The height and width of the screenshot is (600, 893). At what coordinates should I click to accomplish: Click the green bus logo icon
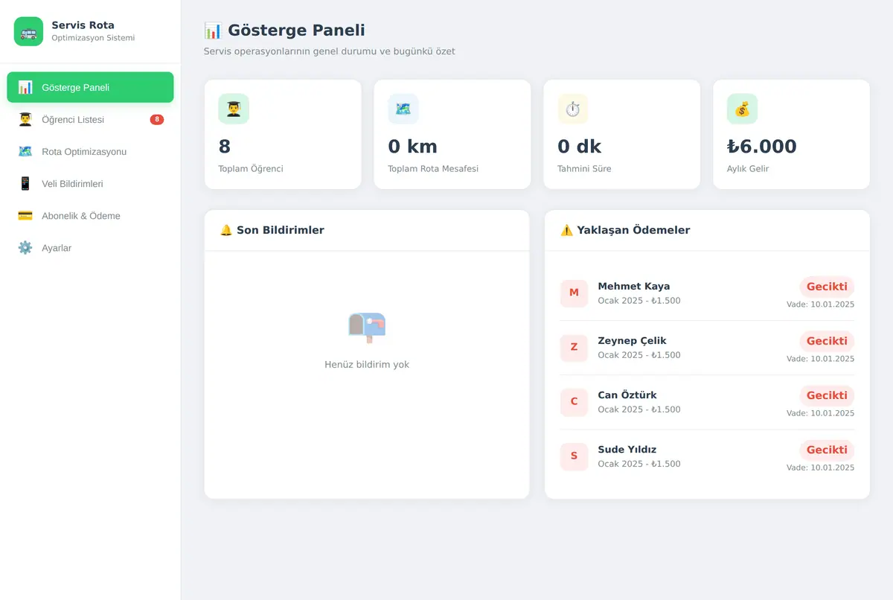pos(28,31)
